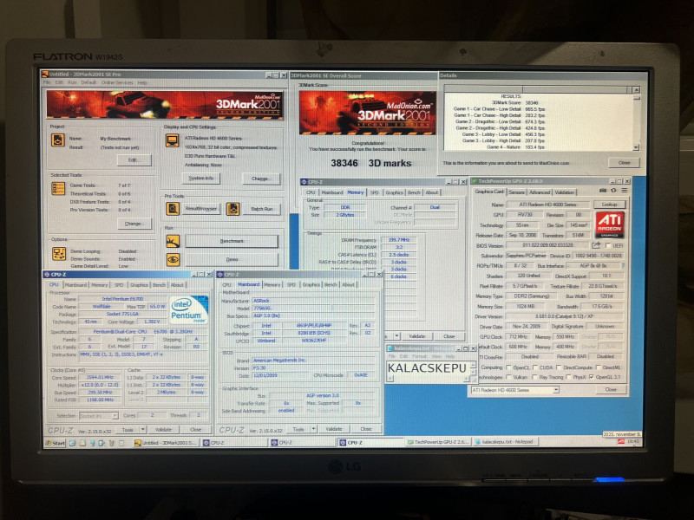Switch to 3DMark2001 taskbar button
Screen dimensions: 694x520
166,443
